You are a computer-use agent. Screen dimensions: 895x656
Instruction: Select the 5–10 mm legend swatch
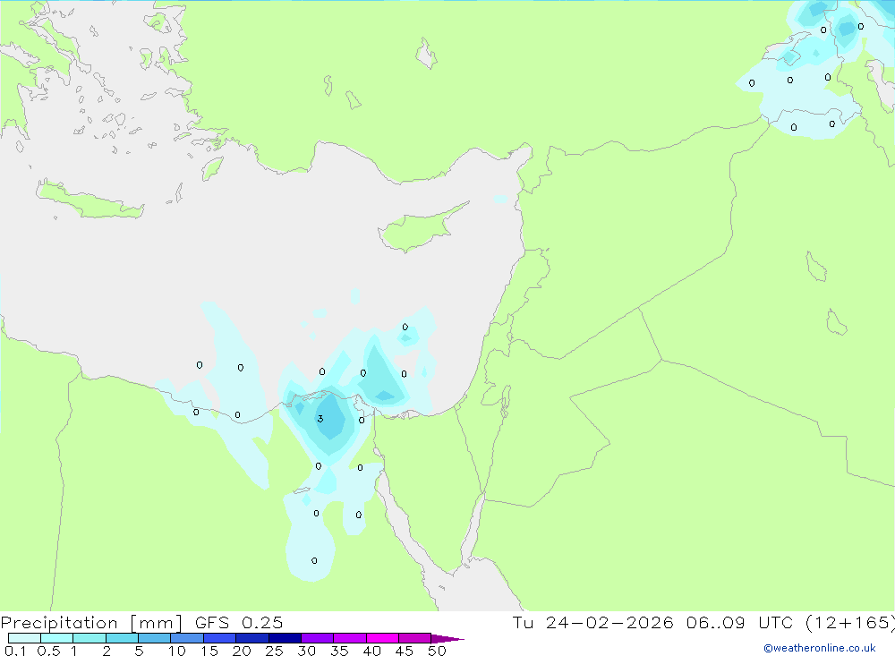tap(154, 638)
